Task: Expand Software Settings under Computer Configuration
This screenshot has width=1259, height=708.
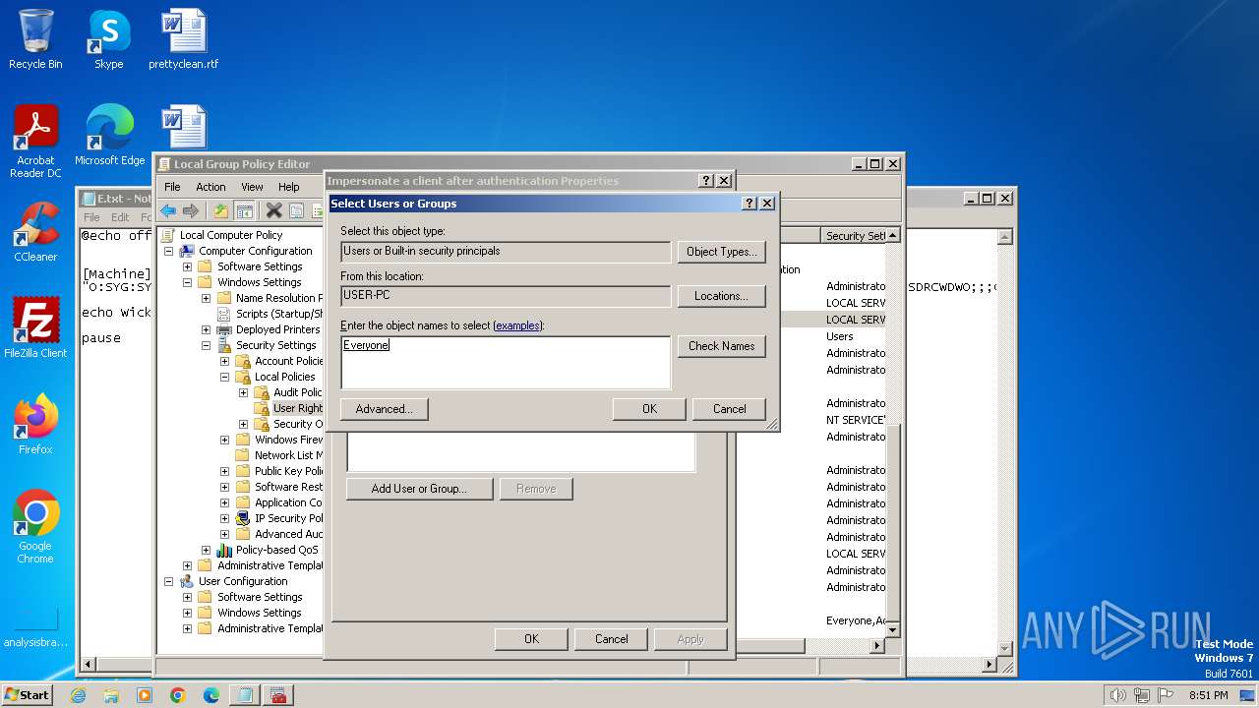Action: click(x=187, y=266)
